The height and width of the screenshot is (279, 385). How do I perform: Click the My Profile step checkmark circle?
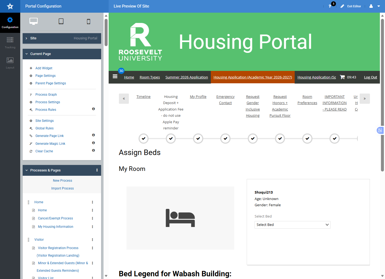pos(198,139)
